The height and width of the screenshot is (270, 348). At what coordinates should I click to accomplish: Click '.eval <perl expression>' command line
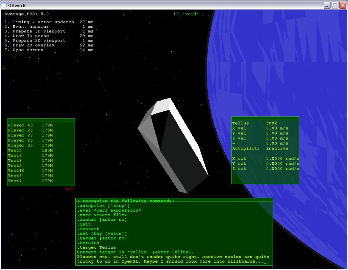tap(109, 210)
